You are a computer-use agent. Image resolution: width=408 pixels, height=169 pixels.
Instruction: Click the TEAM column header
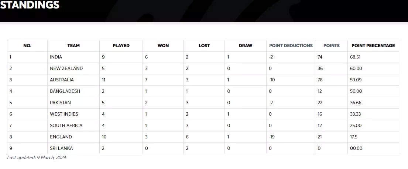(73, 46)
